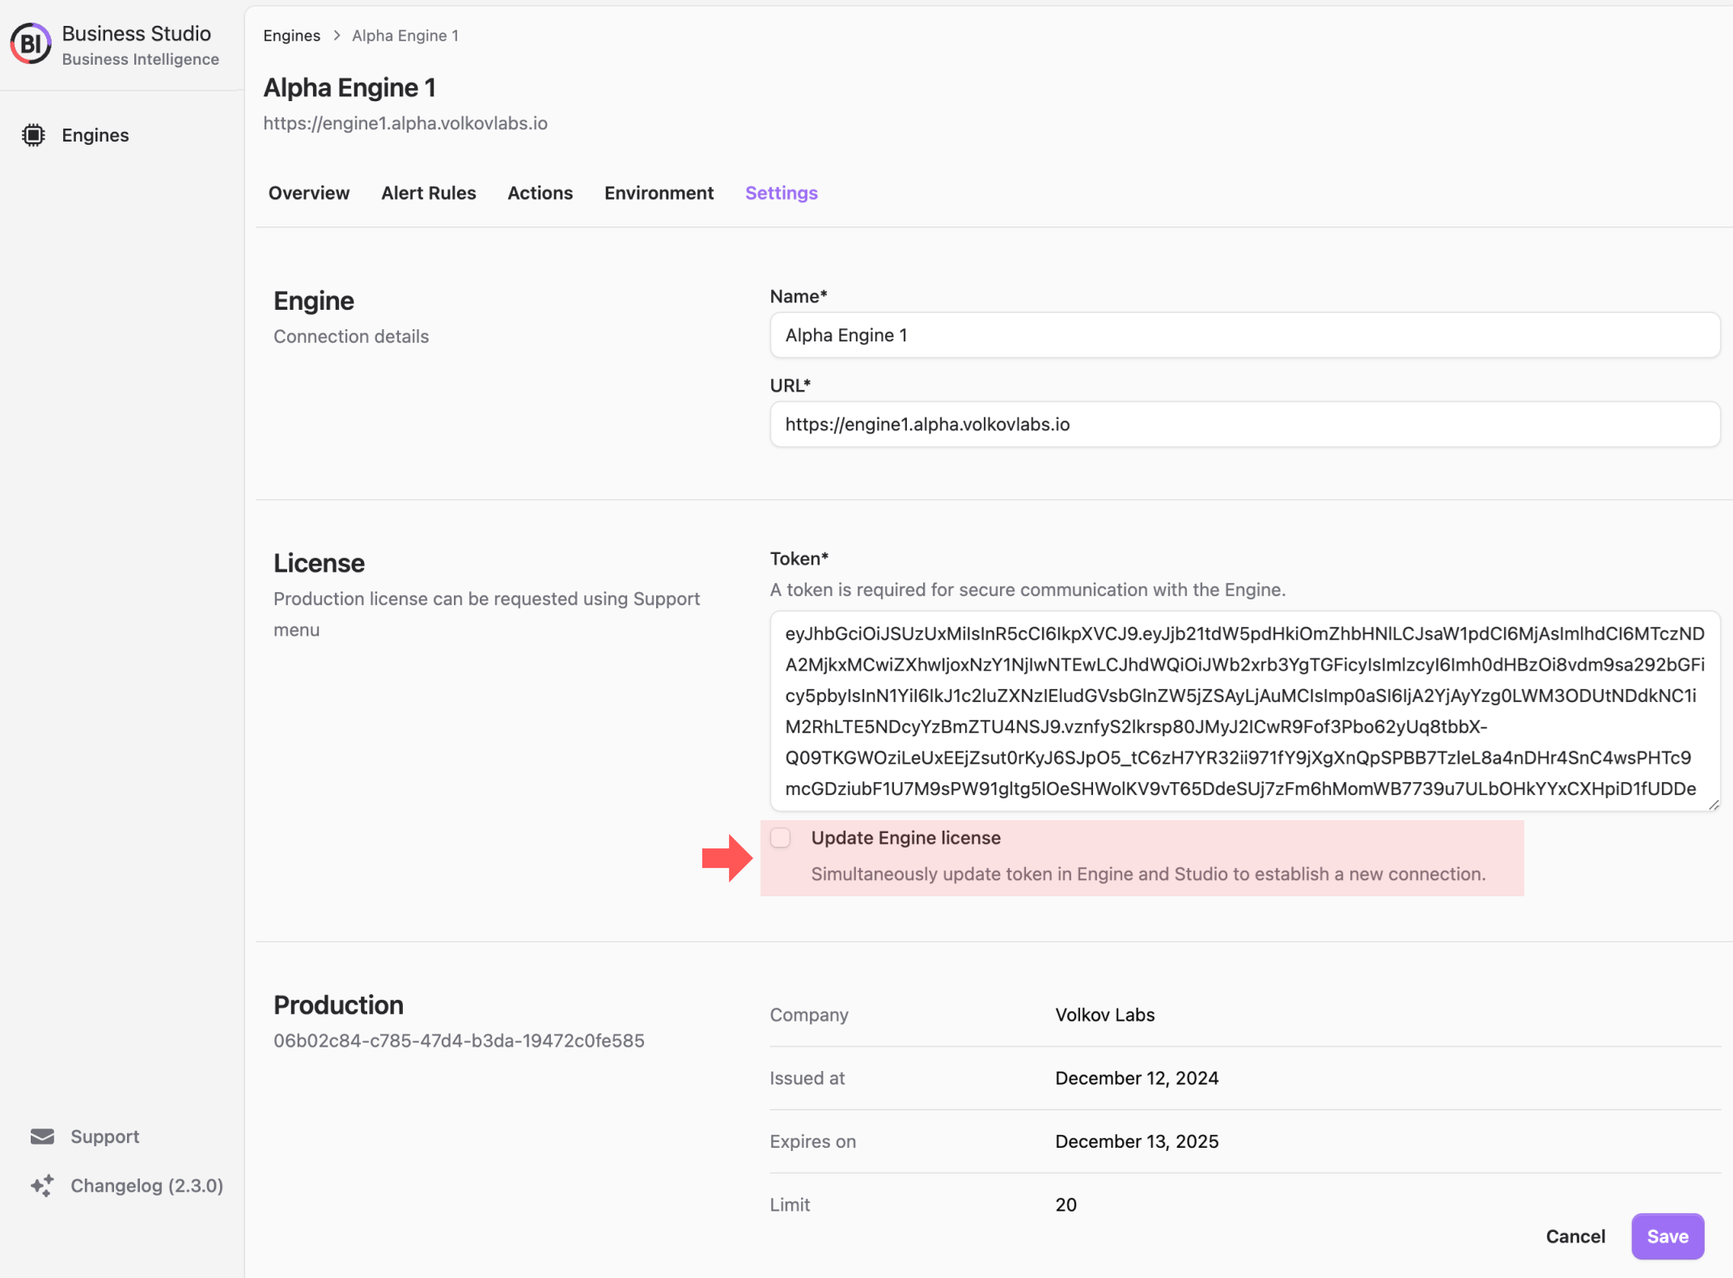Click the Company row label
The height and width of the screenshot is (1278, 1733).
coord(809,1014)
